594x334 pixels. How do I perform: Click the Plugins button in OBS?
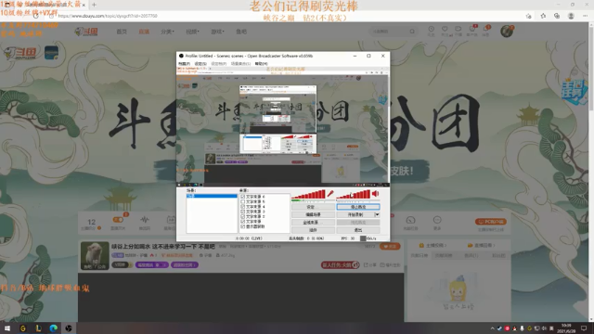pos(313,230)
